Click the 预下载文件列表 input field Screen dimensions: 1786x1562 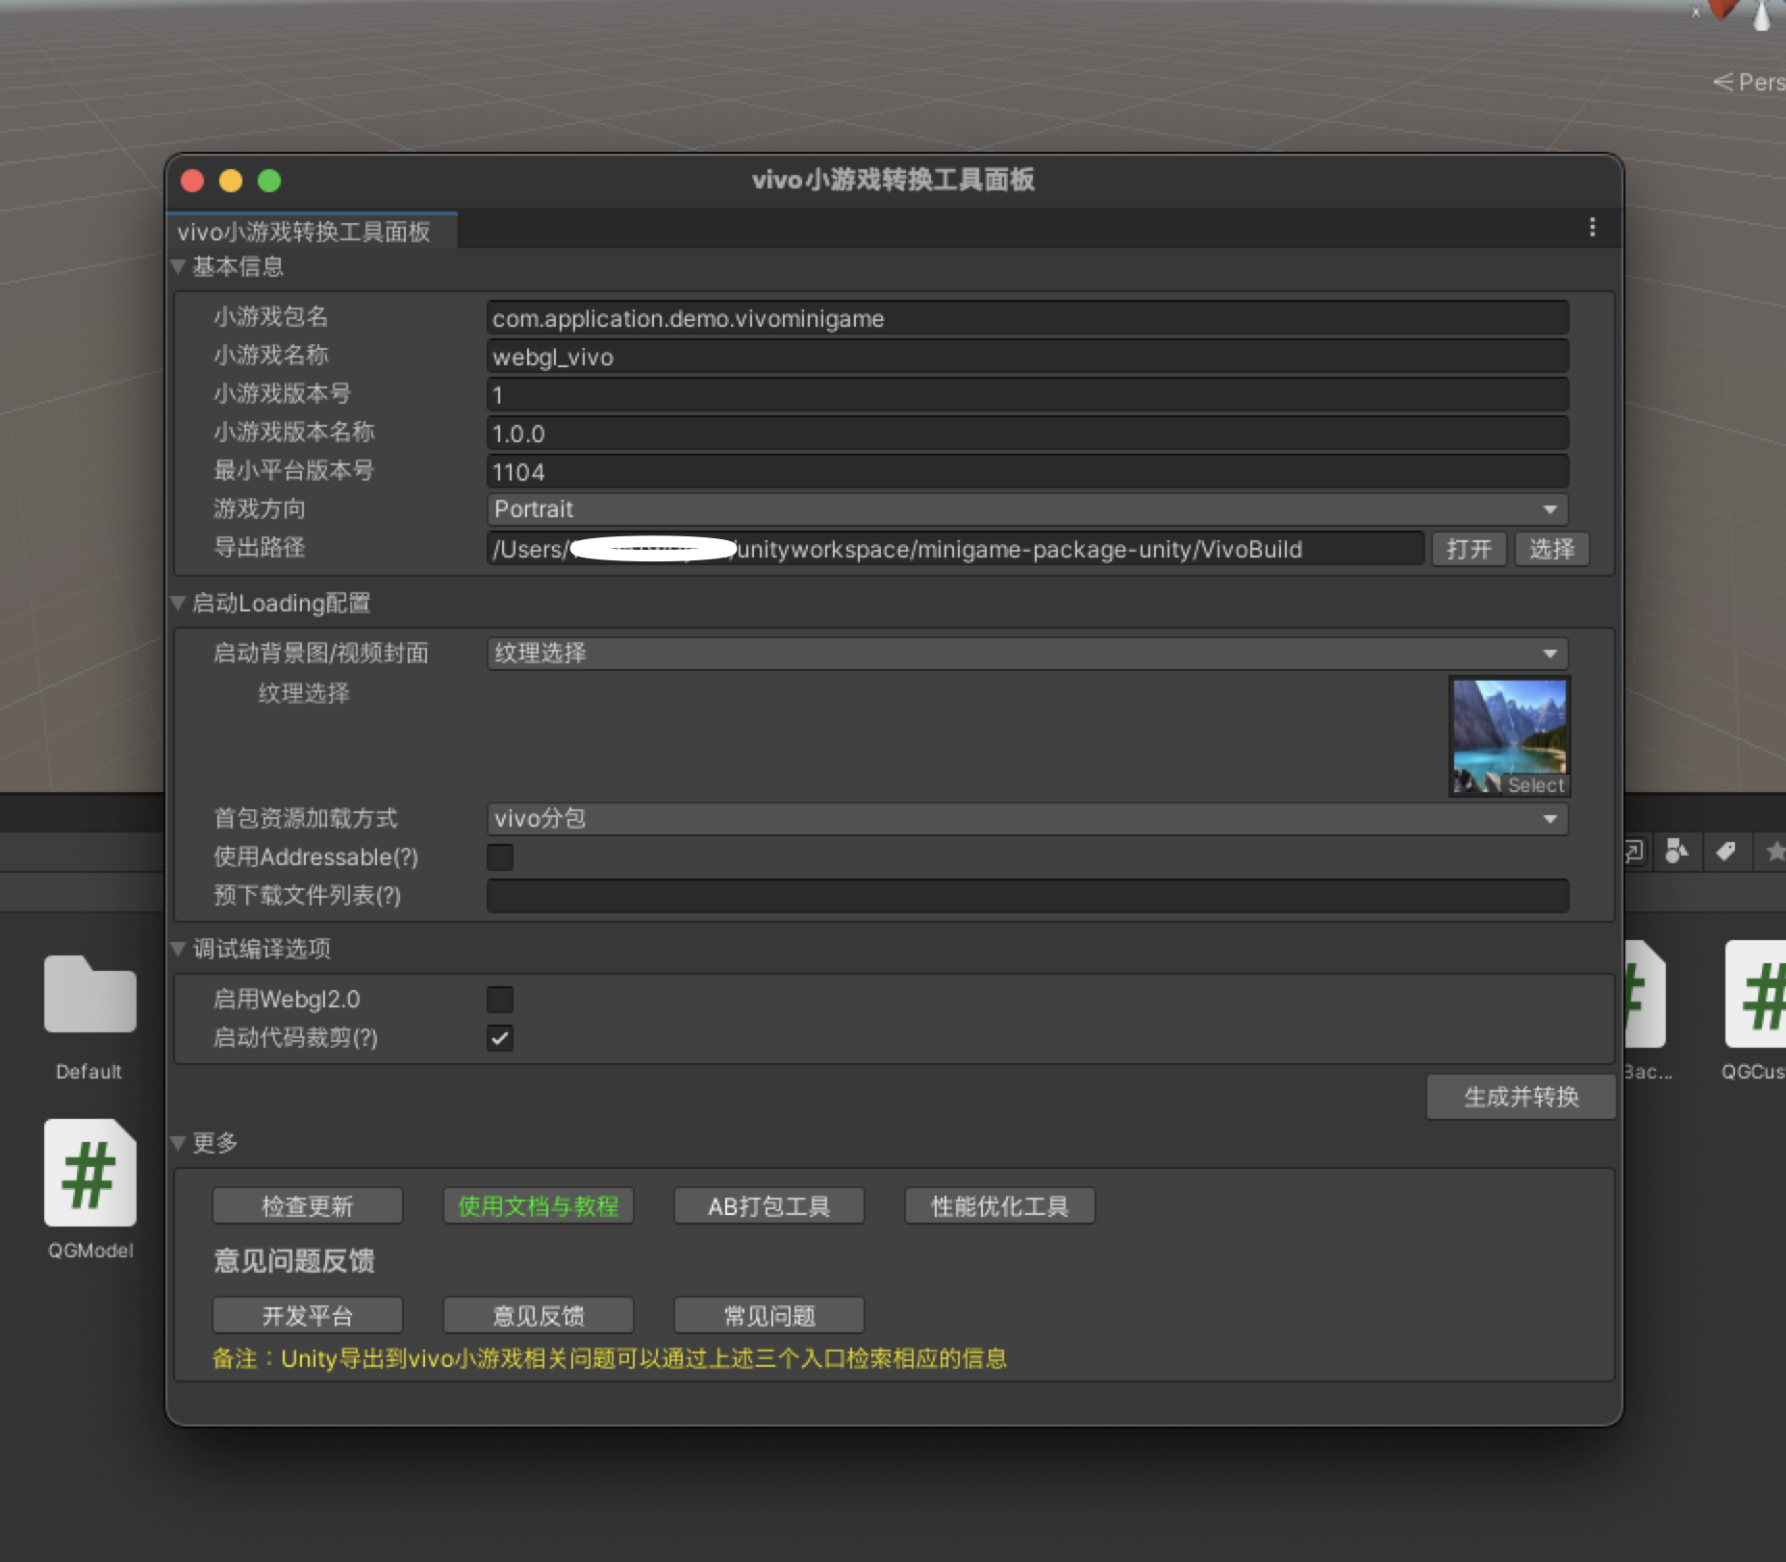(x=1027, y=896)
